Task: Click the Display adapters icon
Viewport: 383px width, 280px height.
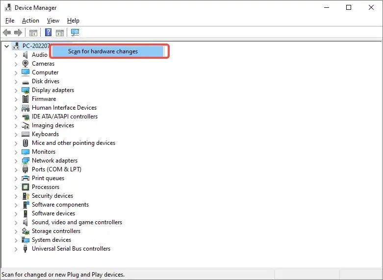Action: tap(26, 90)
